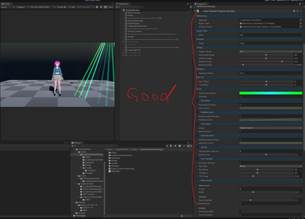Select Project tab
This screenshot has height=219, width=305.
click(76, 142)
